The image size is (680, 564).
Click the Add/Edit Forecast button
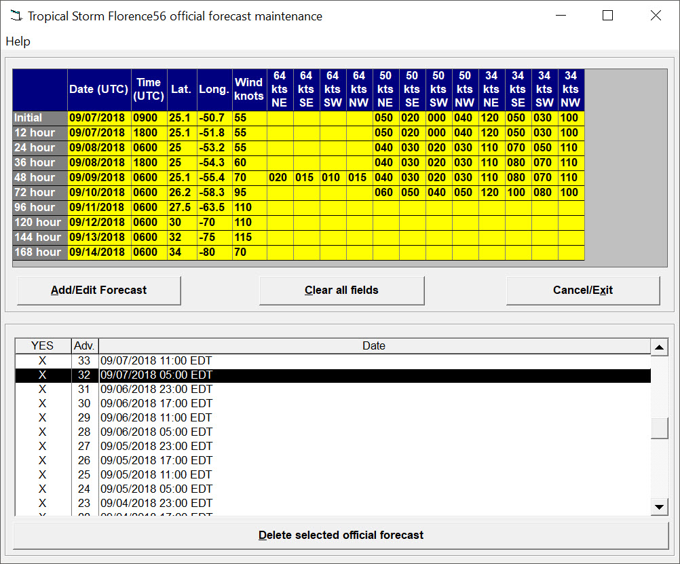(x=99, y=290)
